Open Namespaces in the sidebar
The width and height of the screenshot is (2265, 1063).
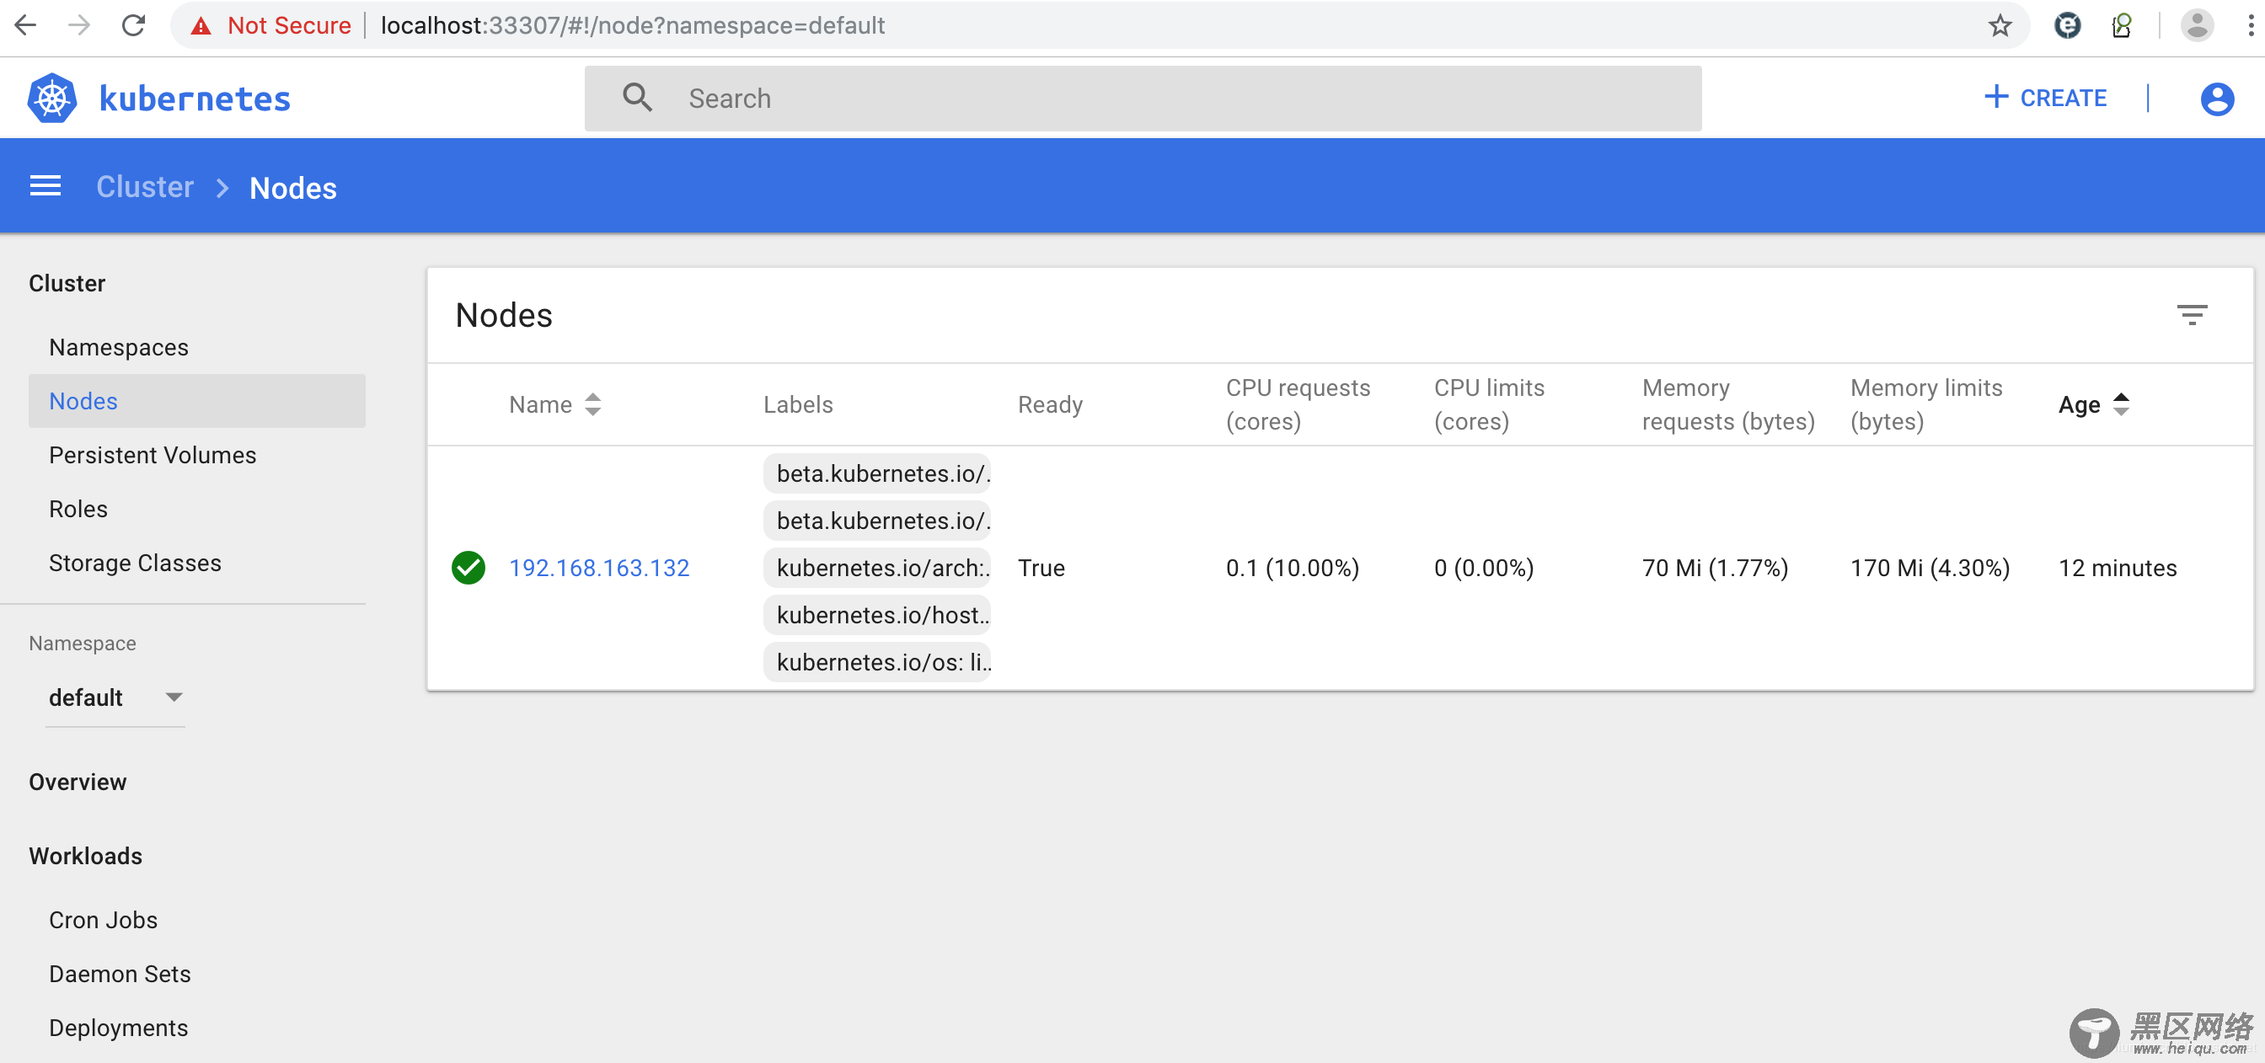119,347
